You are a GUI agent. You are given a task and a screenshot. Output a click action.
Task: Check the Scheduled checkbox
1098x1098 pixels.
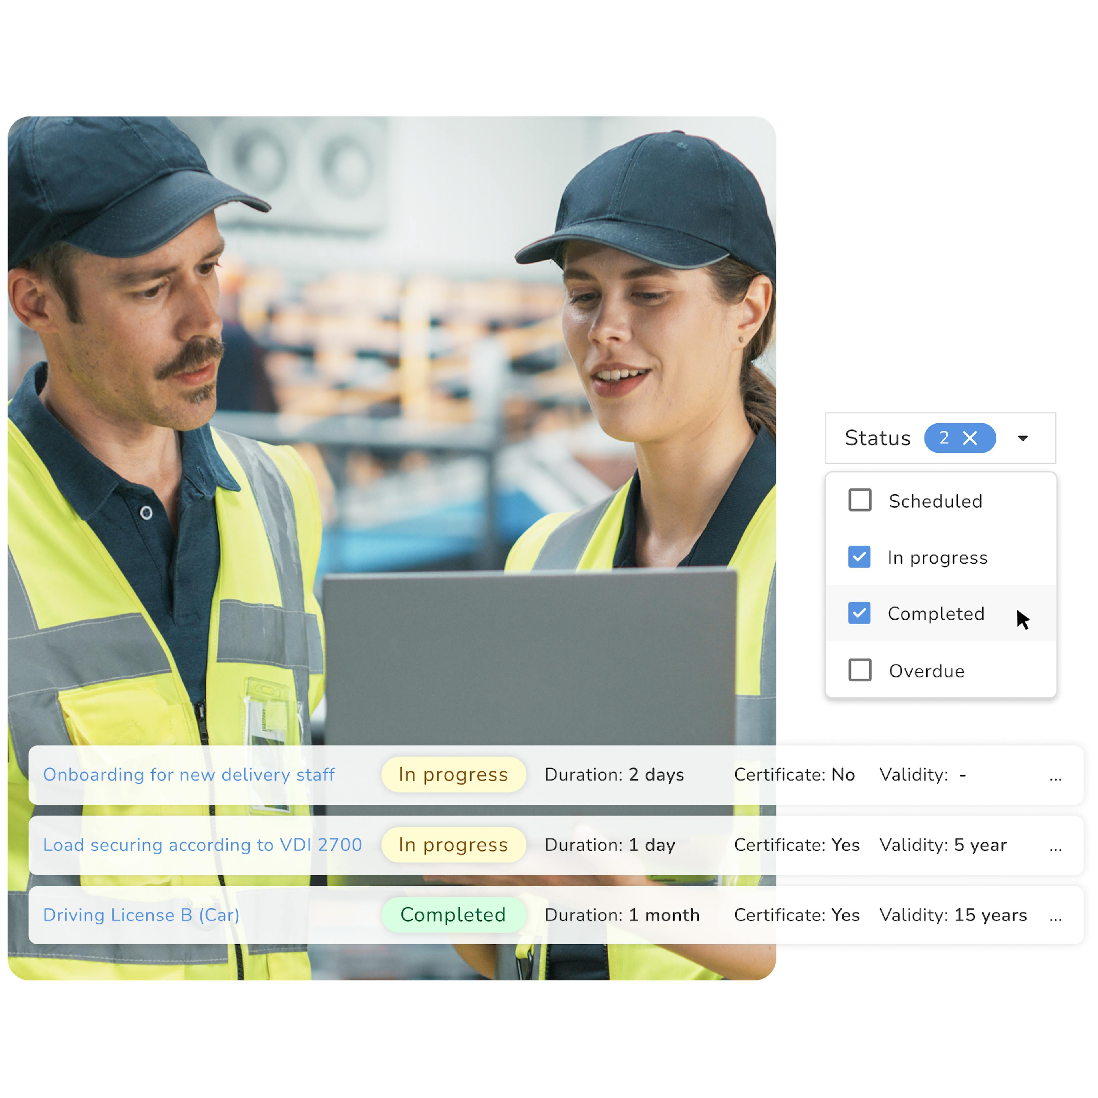[859, 500]
